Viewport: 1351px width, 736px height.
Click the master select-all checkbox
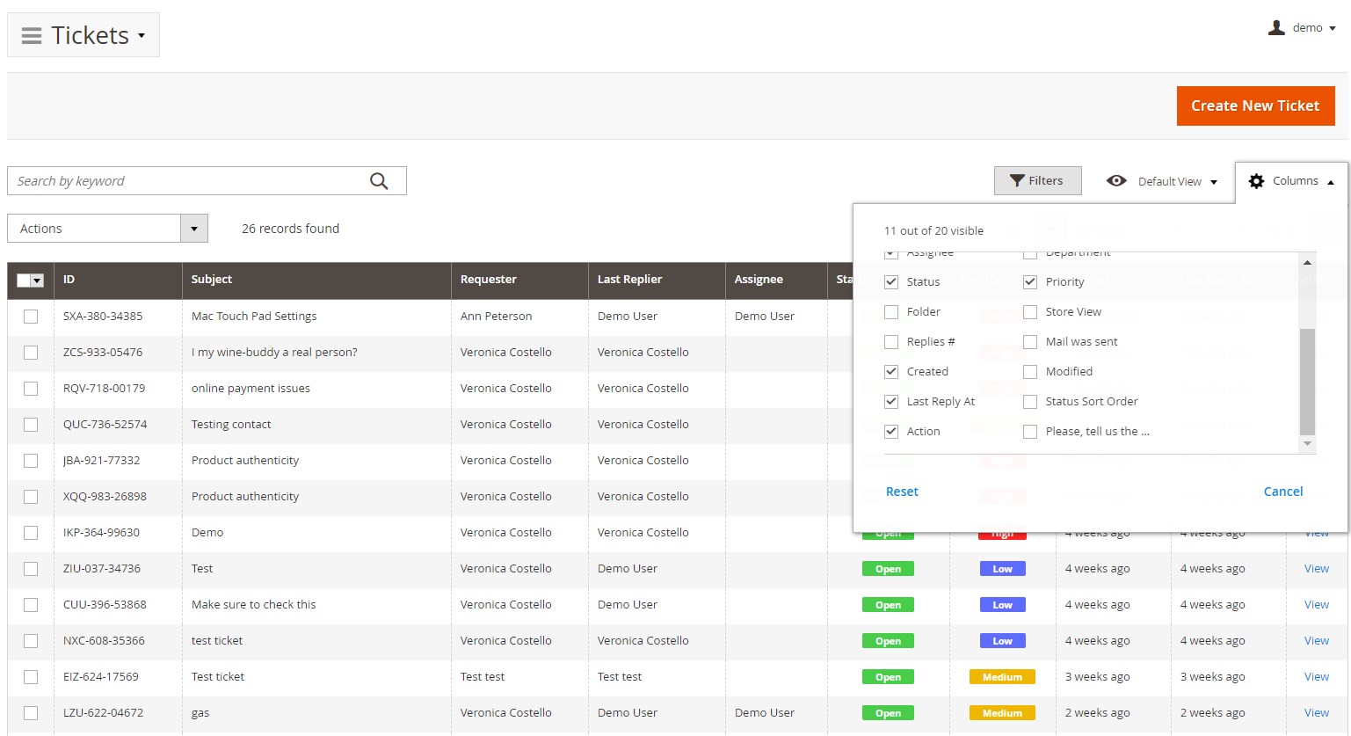pyautogui.click(x=24, y=281)
